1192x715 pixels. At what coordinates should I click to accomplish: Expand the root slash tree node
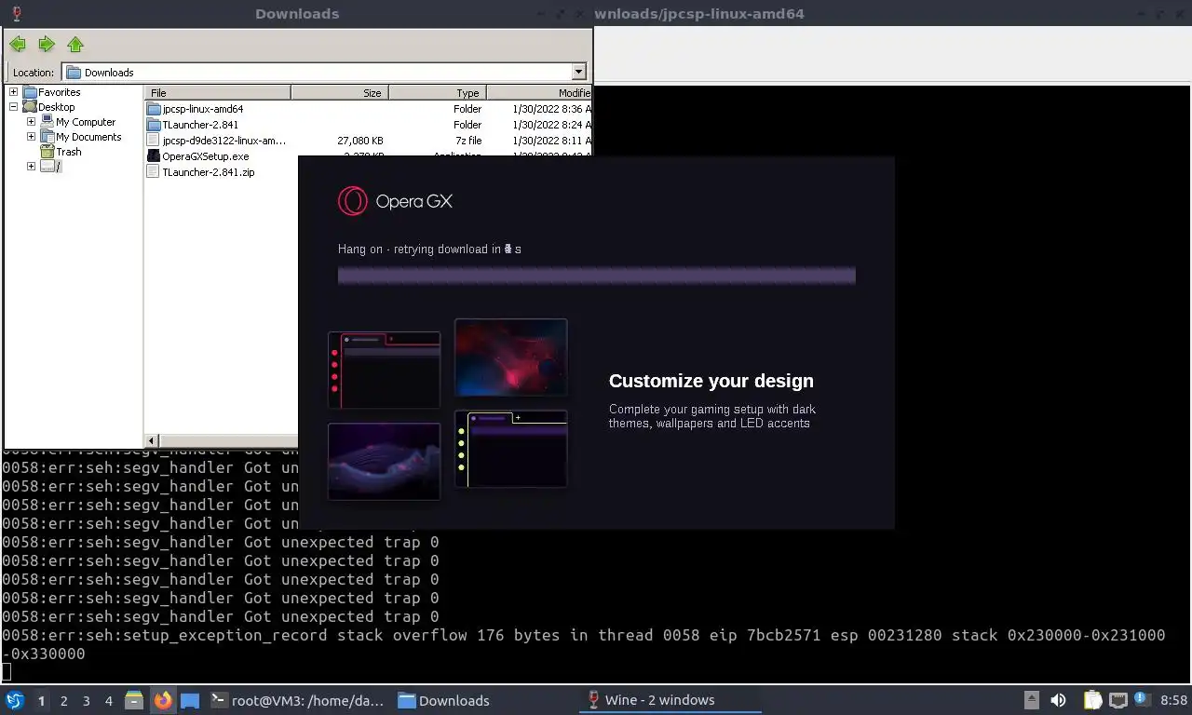tap(31, 167)
